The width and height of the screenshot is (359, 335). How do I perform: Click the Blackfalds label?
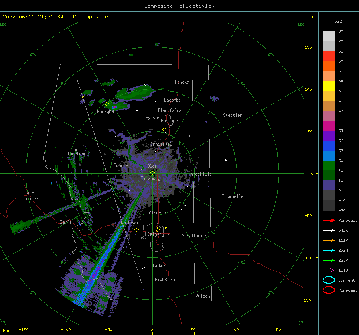coord(170,110)
